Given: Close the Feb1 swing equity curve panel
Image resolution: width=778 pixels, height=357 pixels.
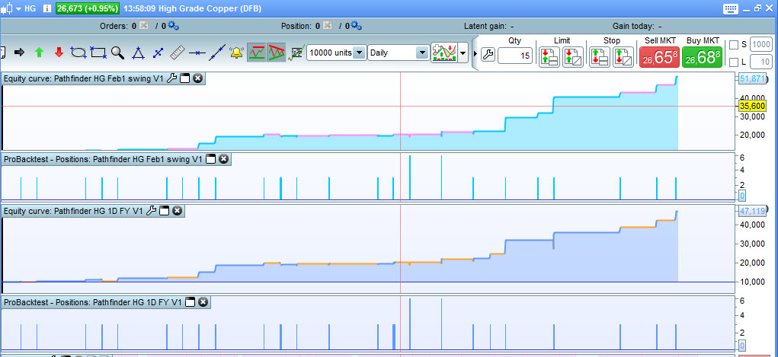Looking at the screenshot, I should (x=197, y=78).
